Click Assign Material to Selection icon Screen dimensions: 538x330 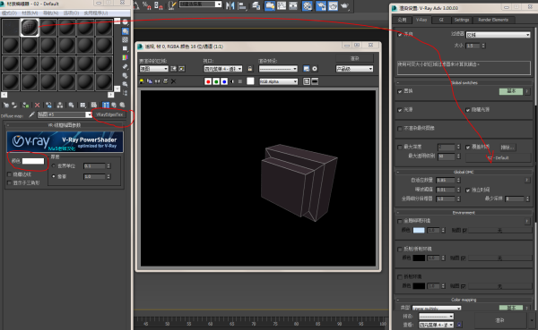tap(25, 106)
